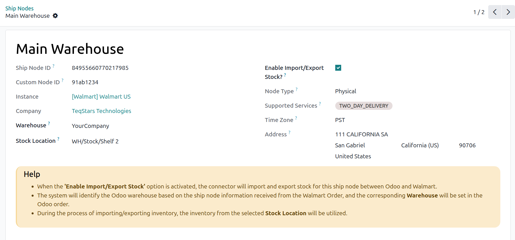The width and height of the screenshot is (515, 240).
Task: Select the Node Type value Physical
Action: [x=345, y=91]
